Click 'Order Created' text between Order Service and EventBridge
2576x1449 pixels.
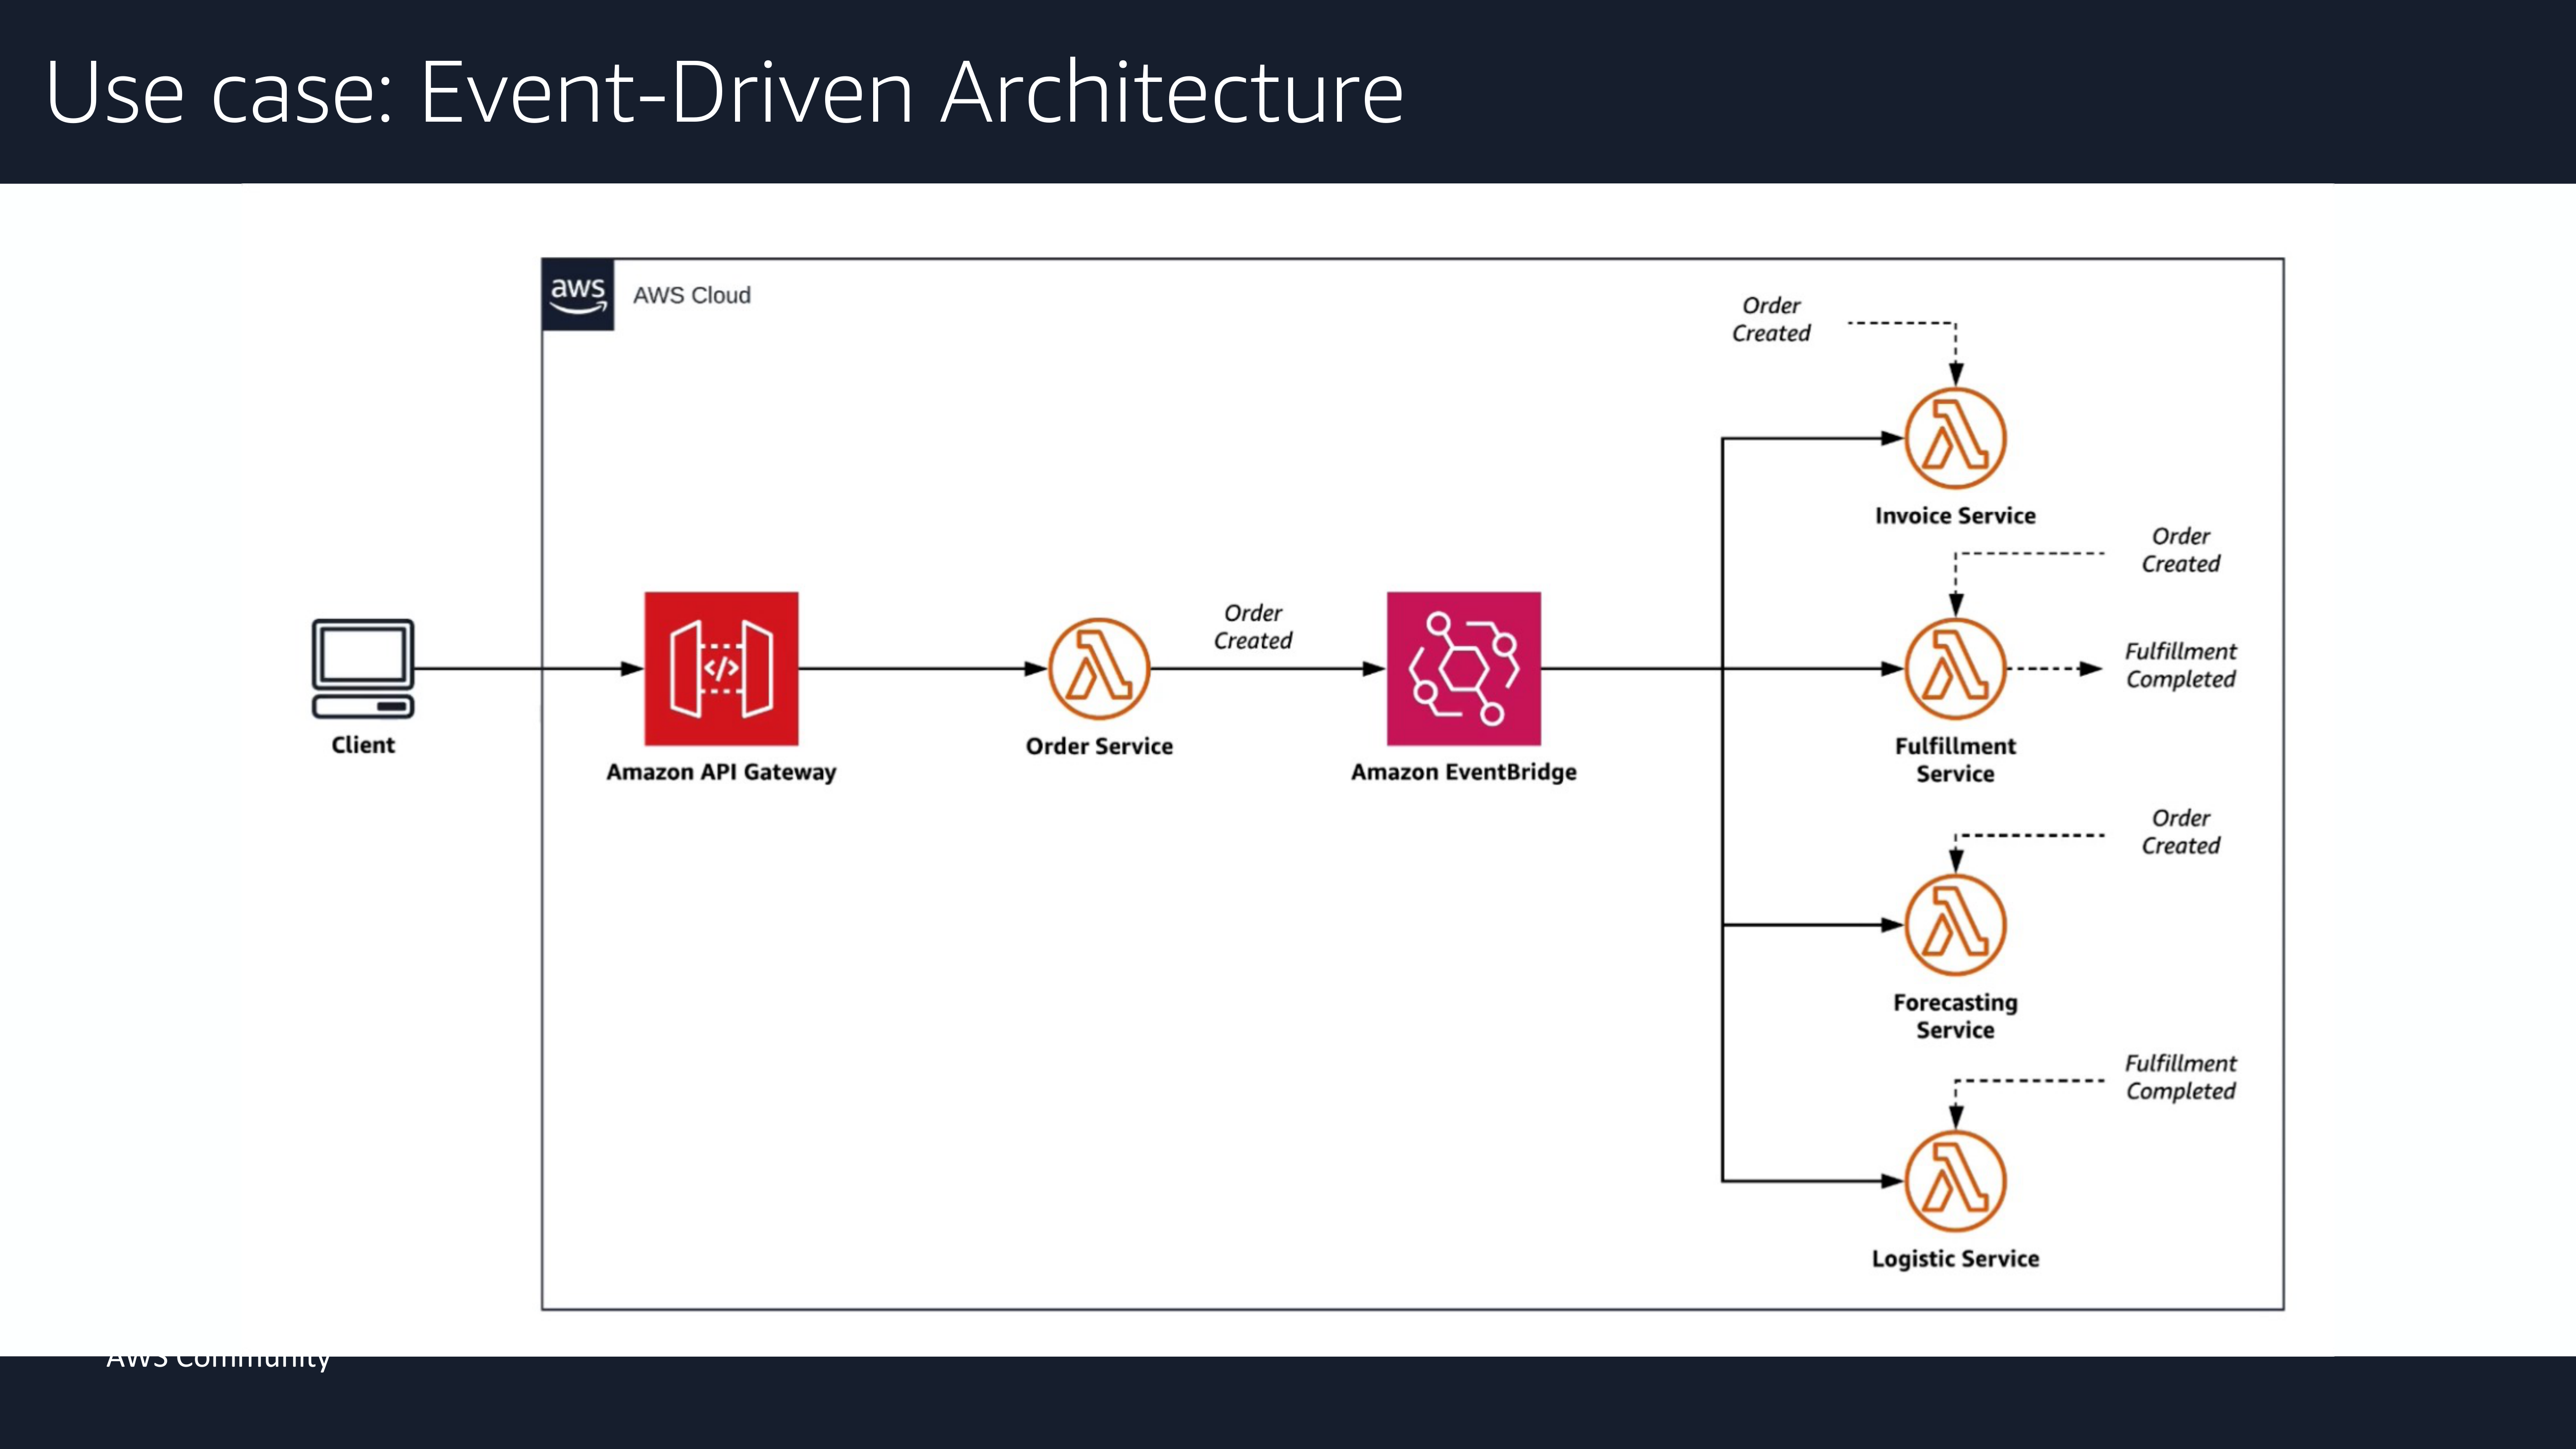(x=1253, y=627)
